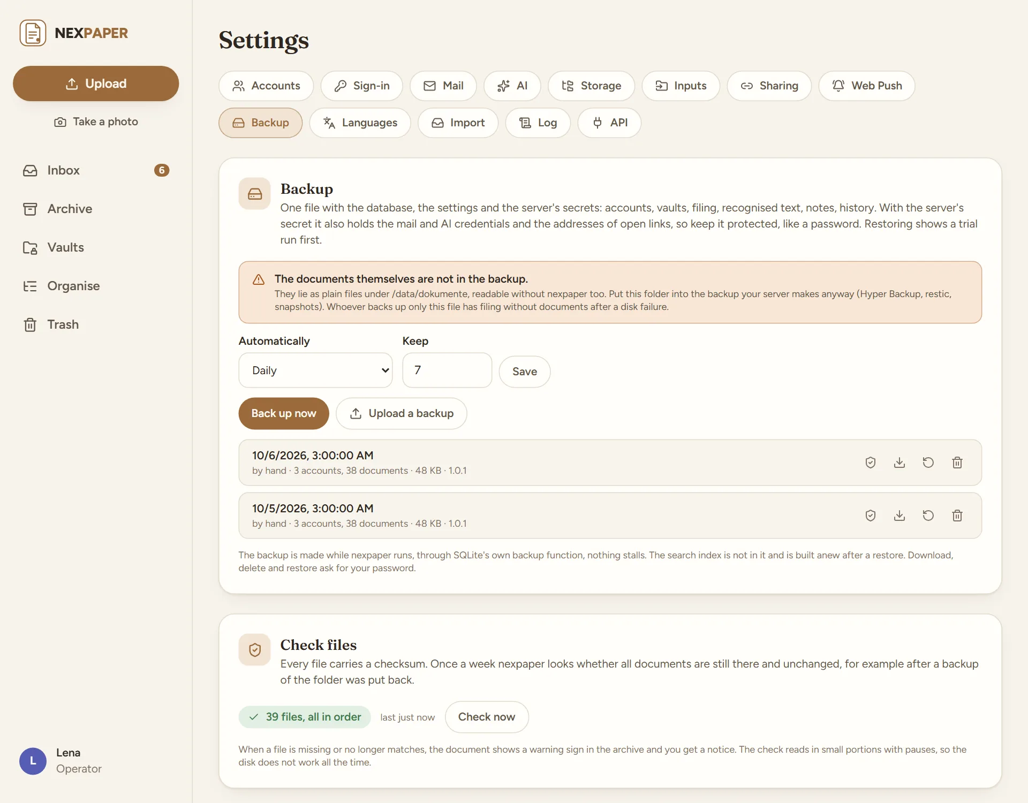This screenshot has width=1028, height=803.
Task: Open the Inputs settings tab
Action: pyautogui.click(x=681, y=86)
